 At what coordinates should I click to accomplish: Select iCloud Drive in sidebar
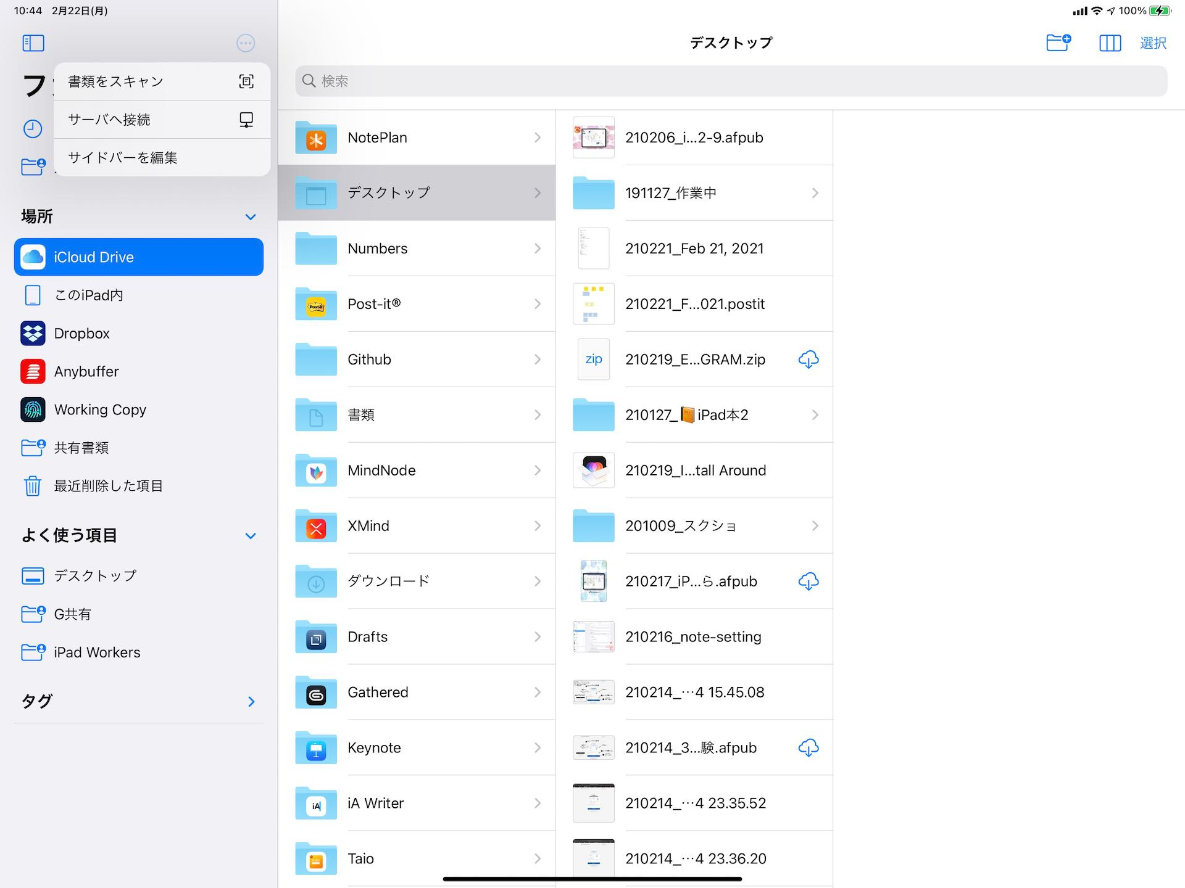point(139,257)
